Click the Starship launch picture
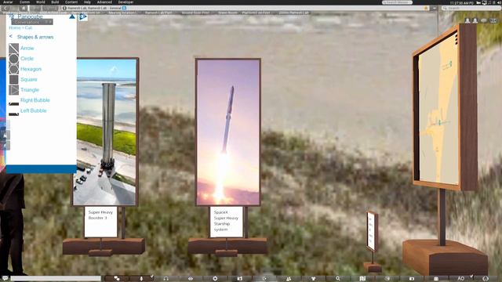 [228, 132]
